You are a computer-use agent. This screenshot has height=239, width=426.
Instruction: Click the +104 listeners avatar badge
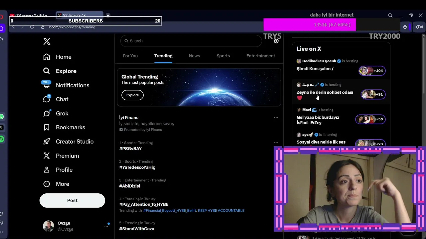point(372,71)
